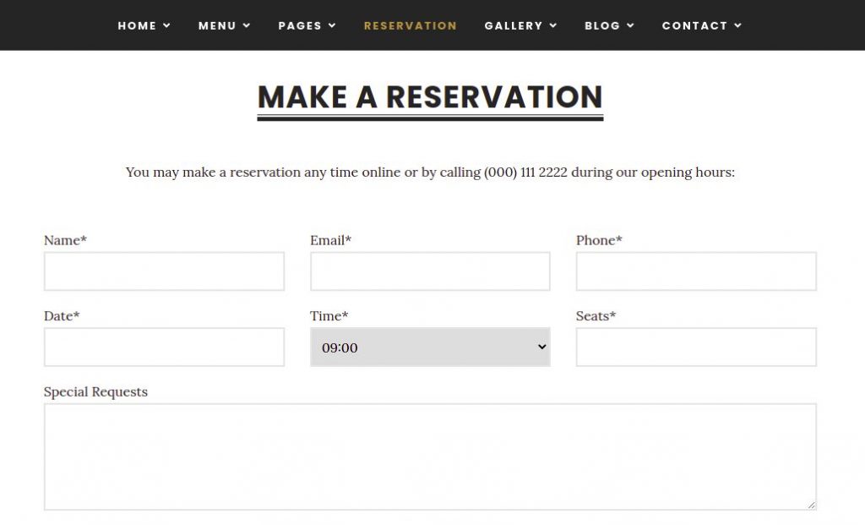The height and width of the screenshot is (525, 865).
Task: Visit the BLOG page link
Action: tap(601, 25)
